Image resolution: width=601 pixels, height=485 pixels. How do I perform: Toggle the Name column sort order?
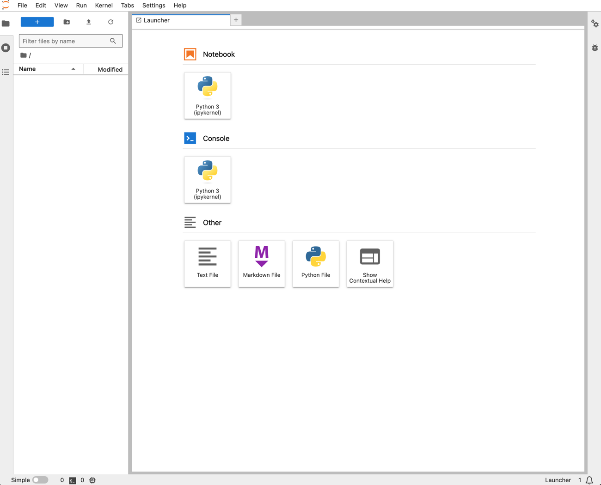coord(26,69)
